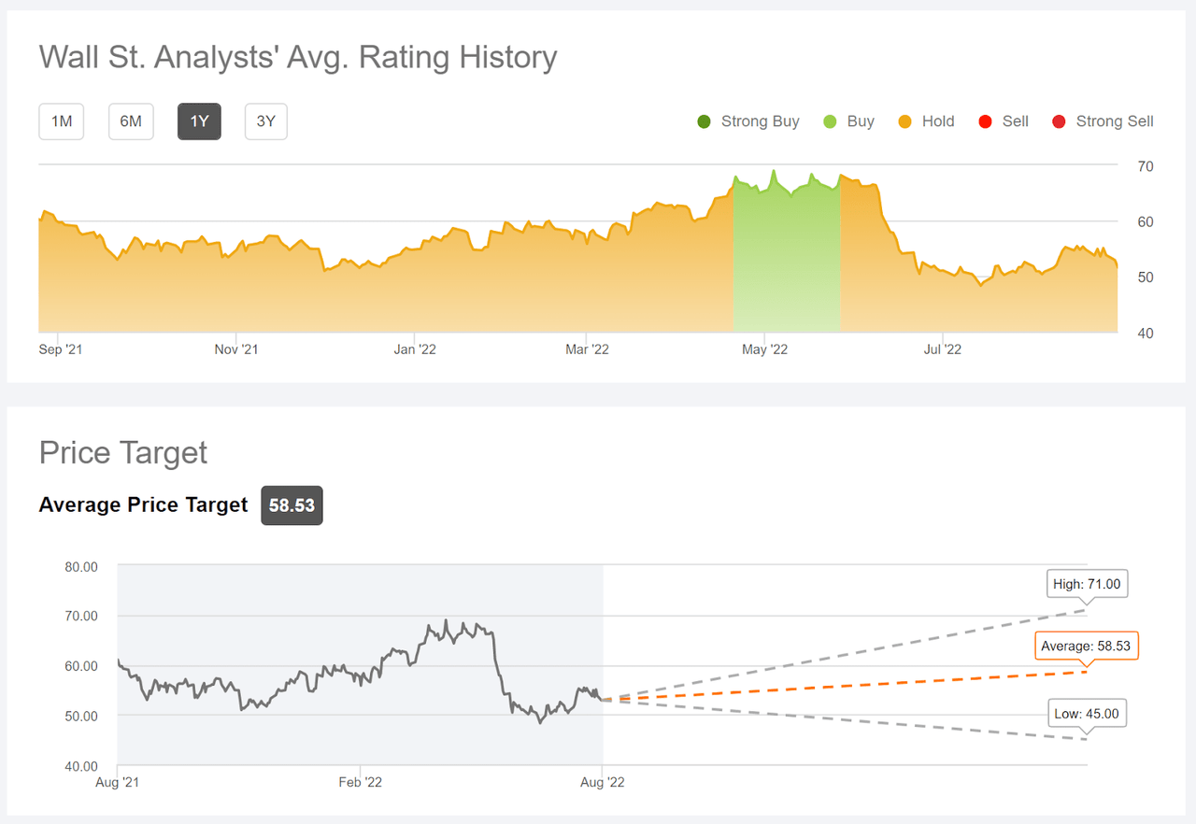Click the Wall St. Analysts' Avg. Rating History title
Viewport: 1196px width, 824px height.
[298, 57]
